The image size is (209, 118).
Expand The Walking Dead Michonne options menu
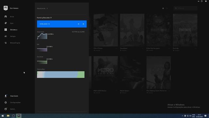coord(169,91)
